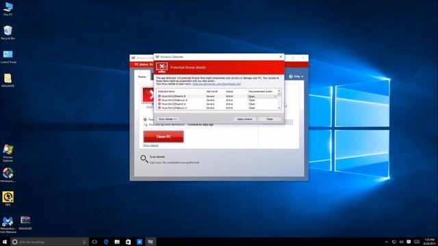Select the MALWARE folder icon near top

[x=8, y=81]
